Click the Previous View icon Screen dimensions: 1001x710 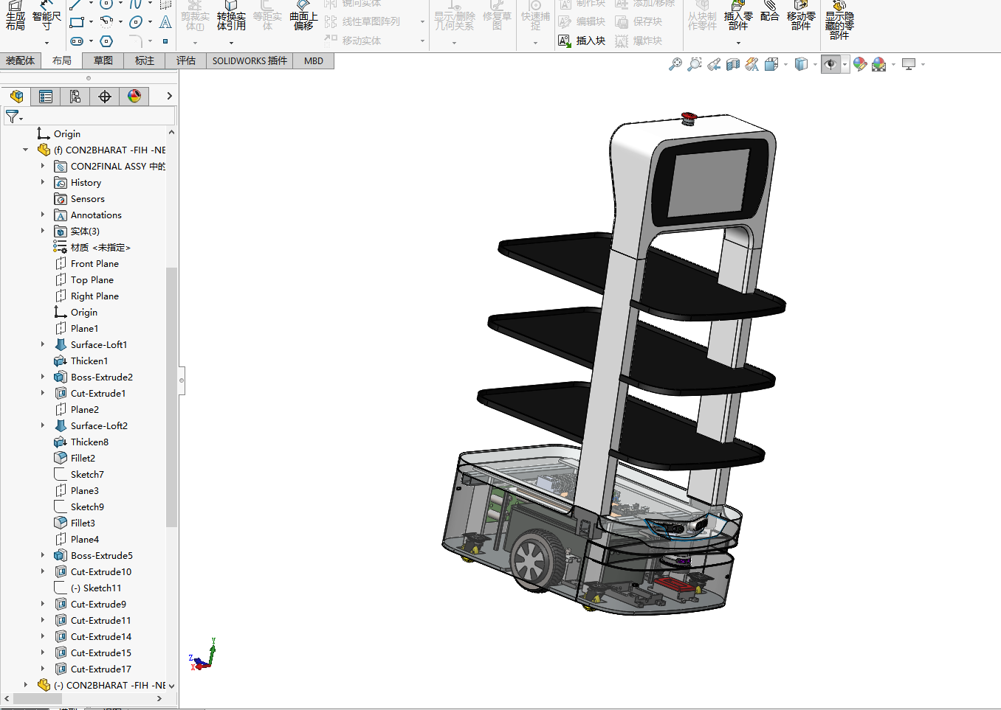click(714, 64)
